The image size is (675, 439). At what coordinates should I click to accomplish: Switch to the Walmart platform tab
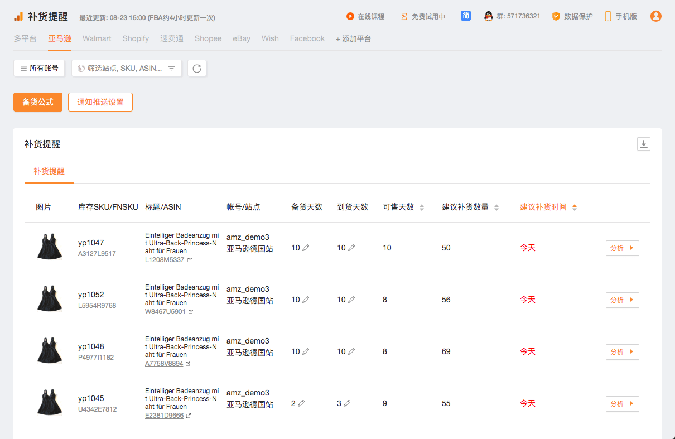(97, 38)
